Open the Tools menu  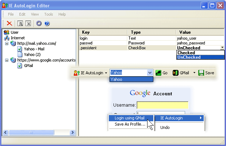coord(49,14)
